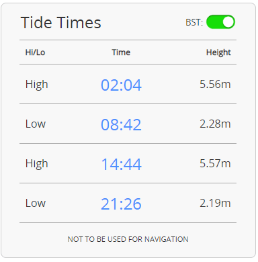This screenshot has width=258, height=262.
Task: Click the Time column header
Action: [x=121, y=52]
